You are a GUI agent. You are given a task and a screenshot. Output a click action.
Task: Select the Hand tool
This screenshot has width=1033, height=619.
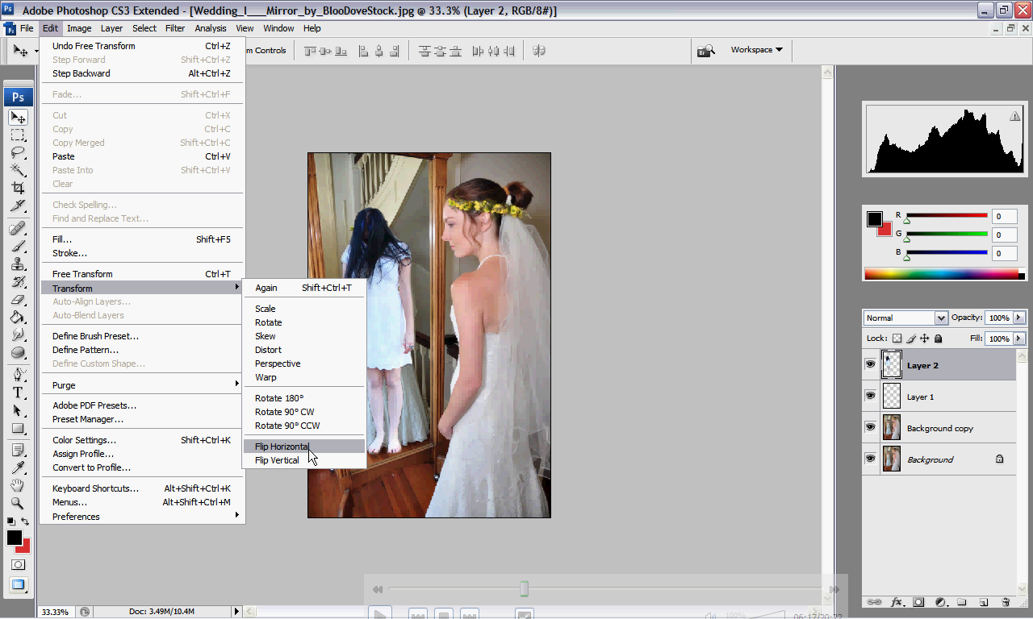tap(18, 486)
